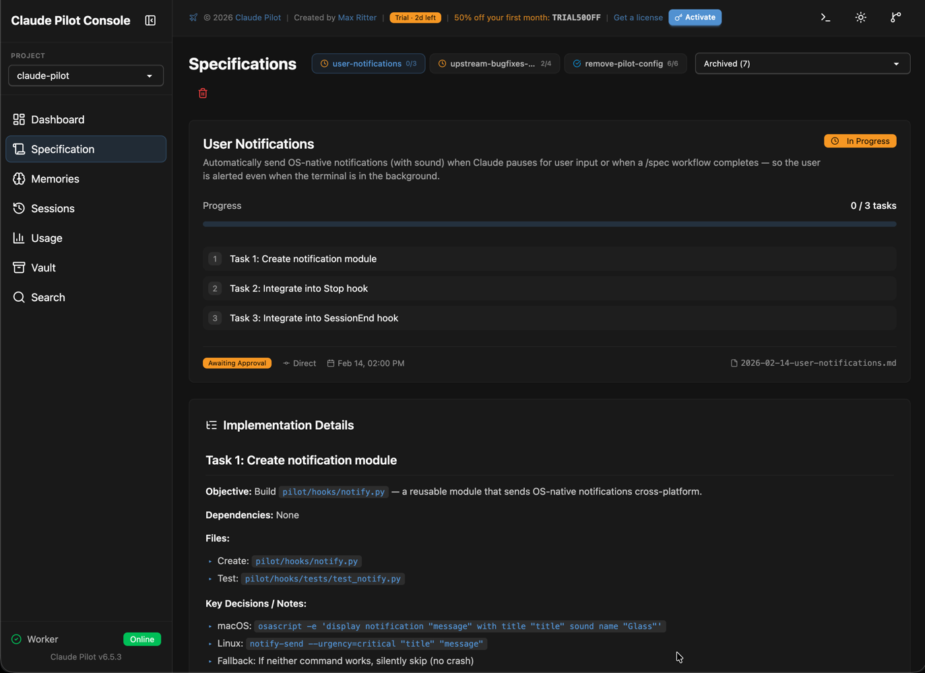Go to Dashboard in sidebar

(x=86, y=119)
